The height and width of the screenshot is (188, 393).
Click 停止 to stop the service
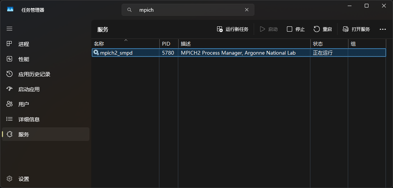click(296, 29)
